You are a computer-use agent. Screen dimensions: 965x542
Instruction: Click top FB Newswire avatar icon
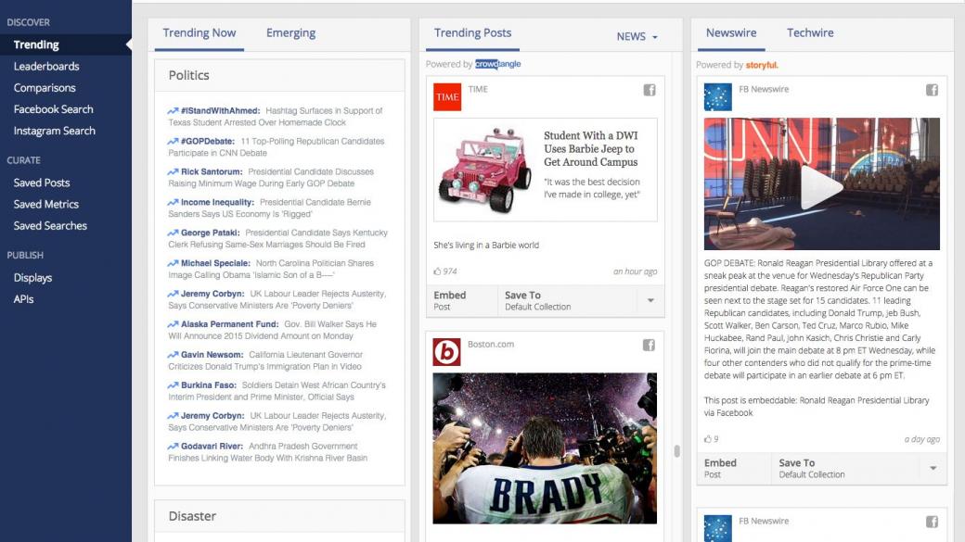click(x=717, y=97)
